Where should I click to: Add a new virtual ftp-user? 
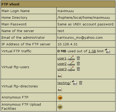click(x=60, y=76)
